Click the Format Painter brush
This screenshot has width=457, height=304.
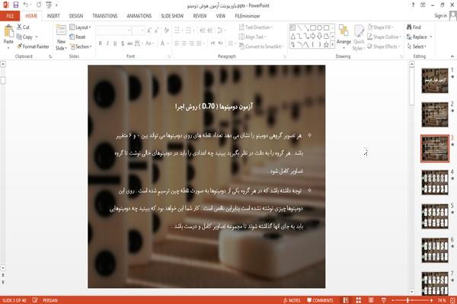point(33,46)
